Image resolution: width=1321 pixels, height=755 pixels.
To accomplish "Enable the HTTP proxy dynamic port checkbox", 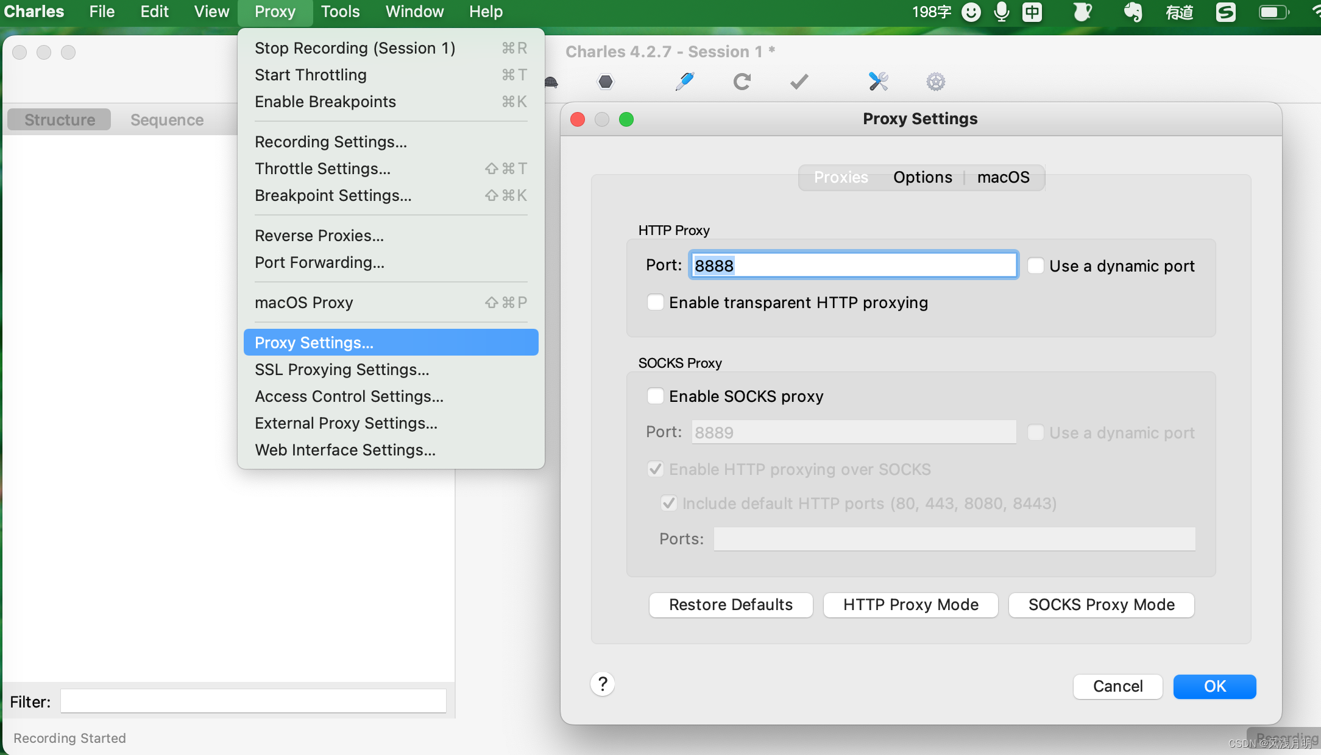I will tap(1036, 266).
